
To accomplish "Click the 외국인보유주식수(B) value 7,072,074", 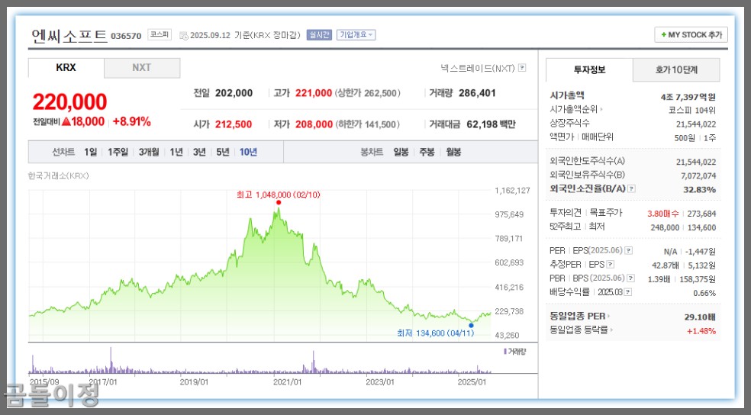I will click(698, 175).
